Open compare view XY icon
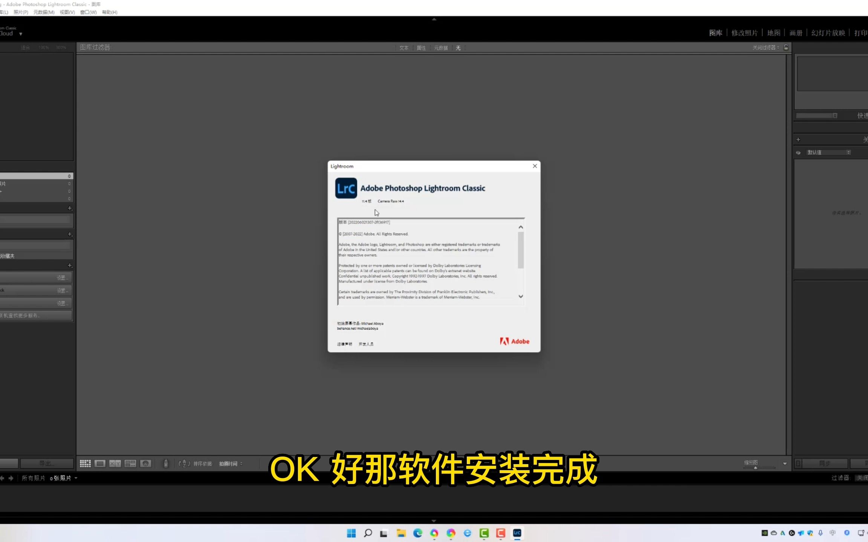Screen dimensions: 868x542 [115, 464]
